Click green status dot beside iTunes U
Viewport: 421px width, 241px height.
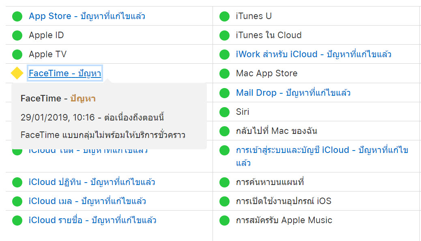coord(224,16)
